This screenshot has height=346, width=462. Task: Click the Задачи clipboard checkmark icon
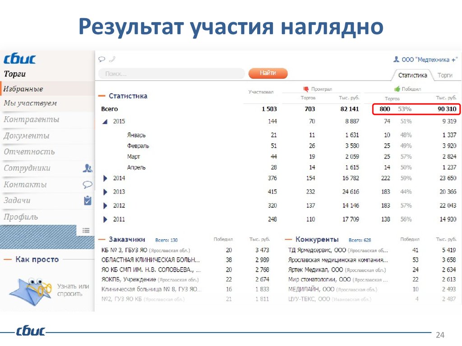click(x=88, y=200)
